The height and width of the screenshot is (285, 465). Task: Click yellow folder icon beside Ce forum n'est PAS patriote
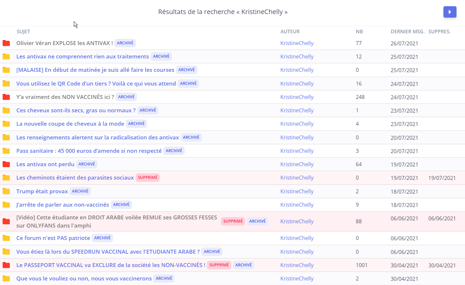pos(6,238)
